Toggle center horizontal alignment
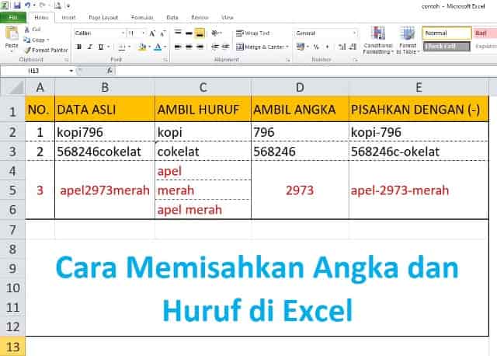Viewport: 497px width, 356px height. pyautogui.click(x=189, y=47)
